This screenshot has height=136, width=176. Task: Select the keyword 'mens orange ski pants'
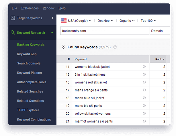click(91, 90)
